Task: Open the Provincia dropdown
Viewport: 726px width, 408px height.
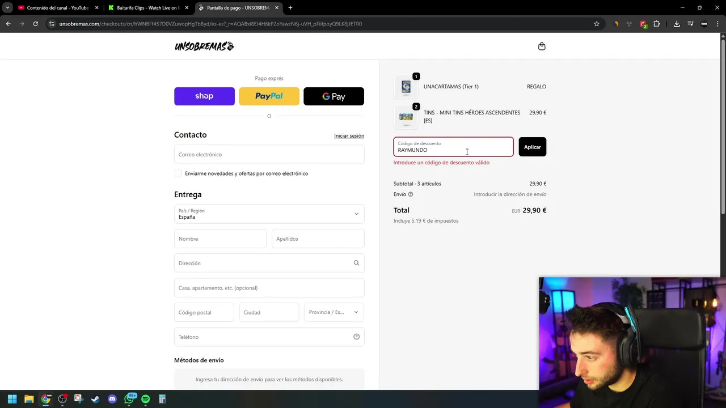Action: [x=334, y=312]
